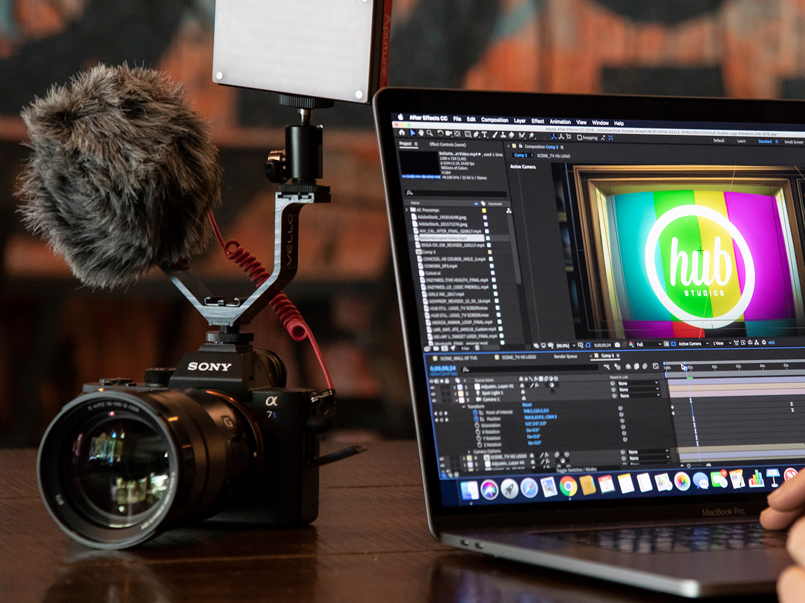Hide the Spot Light 1 layer
This screenshot has width=805, height=603.
433,393
